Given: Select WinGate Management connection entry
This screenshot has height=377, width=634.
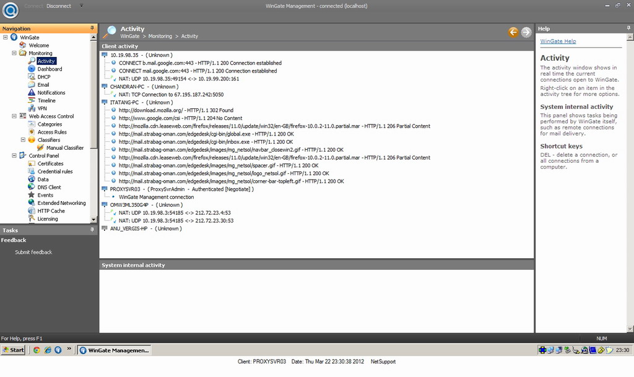Looking at the screenshot, I should point(156,197).
